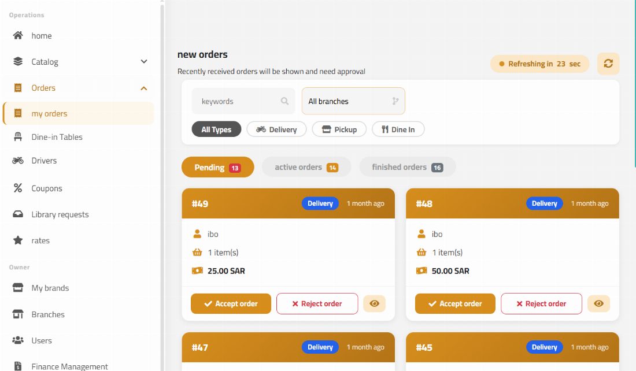This screenshot has height=371, width=636.
Task: Accept order #49
Action: [x=231, y=304]
